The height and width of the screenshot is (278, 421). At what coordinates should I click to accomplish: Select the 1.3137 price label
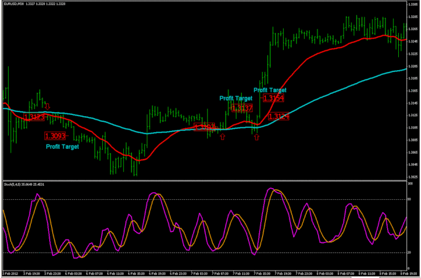[242, 108]
